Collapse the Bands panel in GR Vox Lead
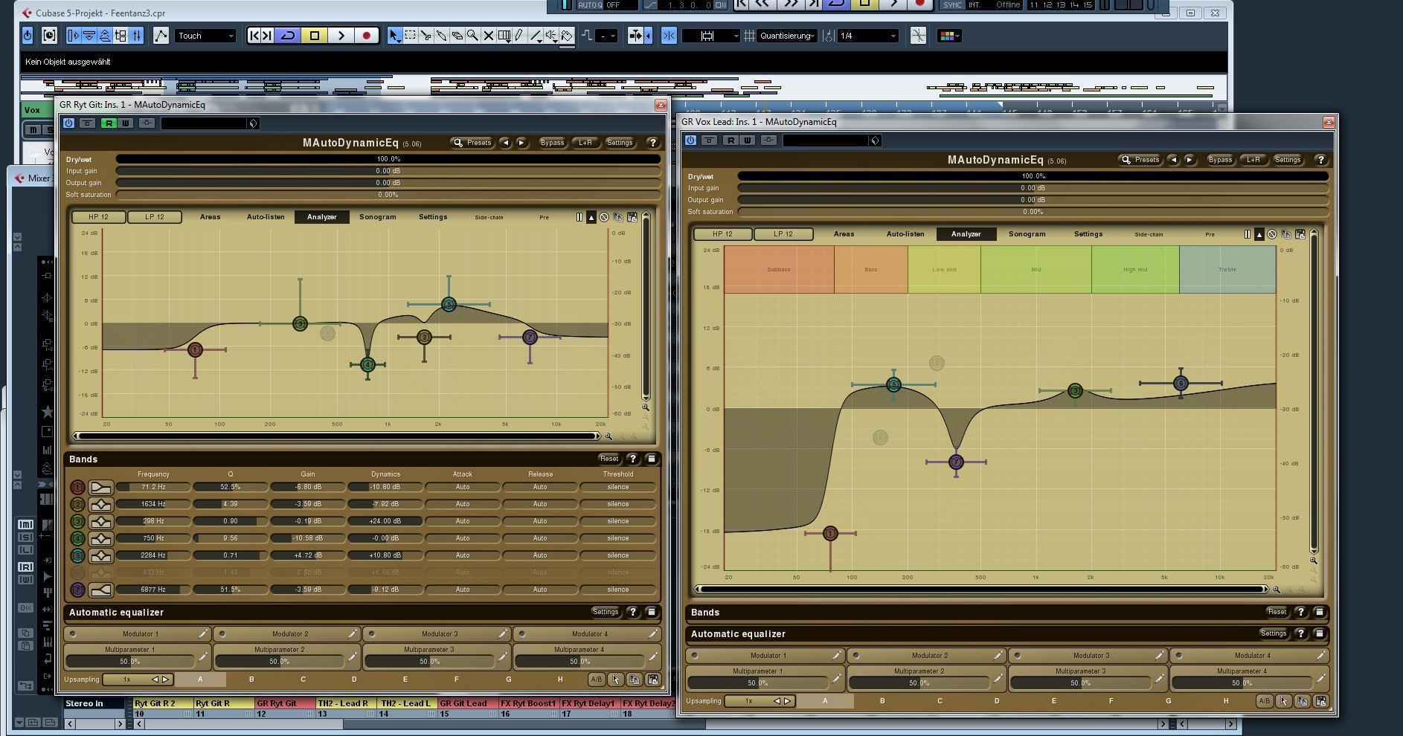 point(1320,613)
